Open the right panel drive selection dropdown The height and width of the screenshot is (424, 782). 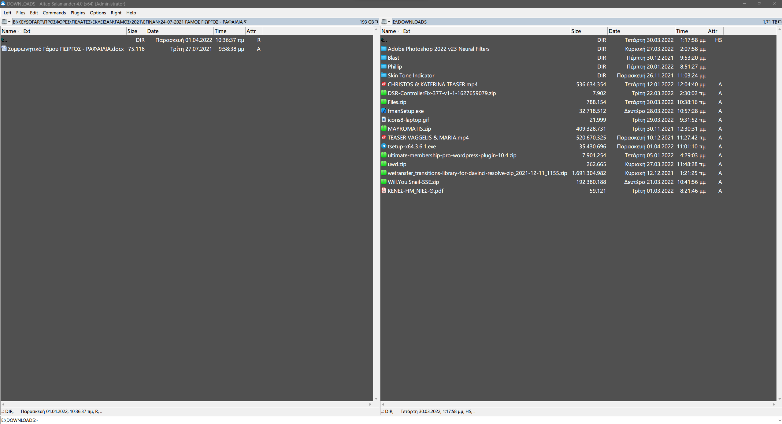(389, 21)
